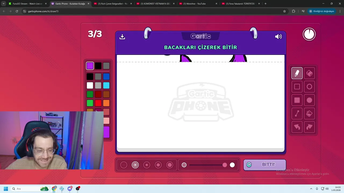Click the low-opacity circle at slider start
Image resolution: width=344 pixels, height=193 pixels.
click(x=184, y=165)
